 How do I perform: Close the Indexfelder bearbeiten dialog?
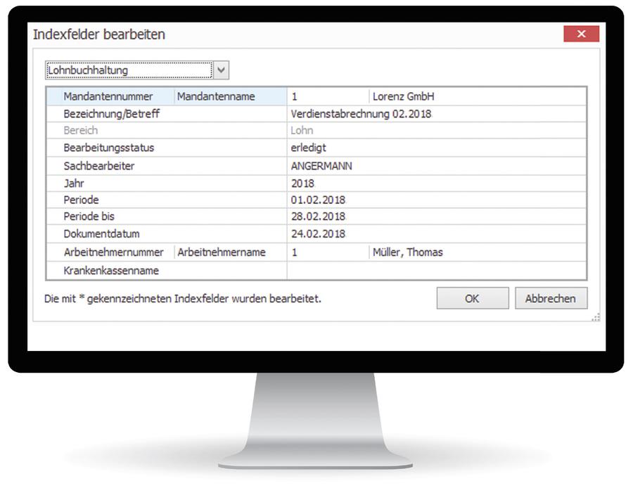click(x=581, y=34)
